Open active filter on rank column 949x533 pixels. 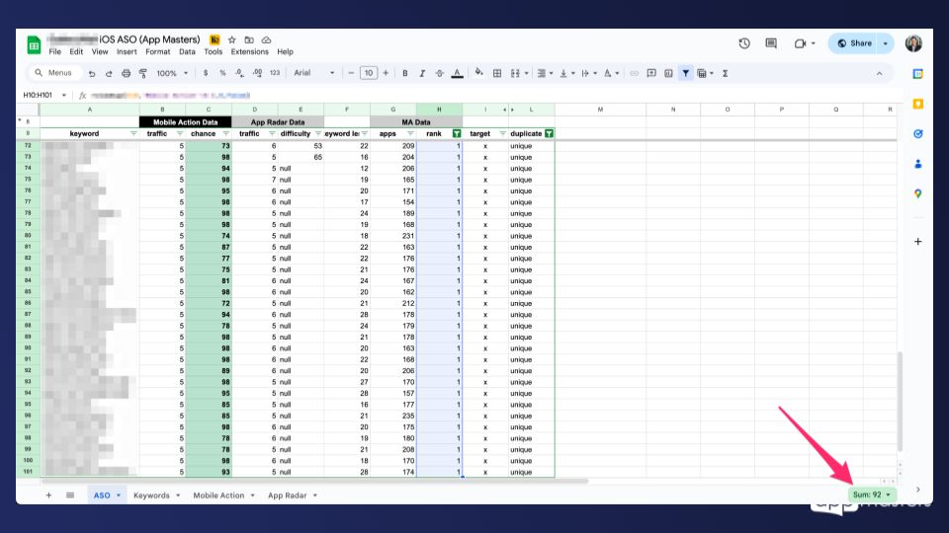tap(457, 133)
